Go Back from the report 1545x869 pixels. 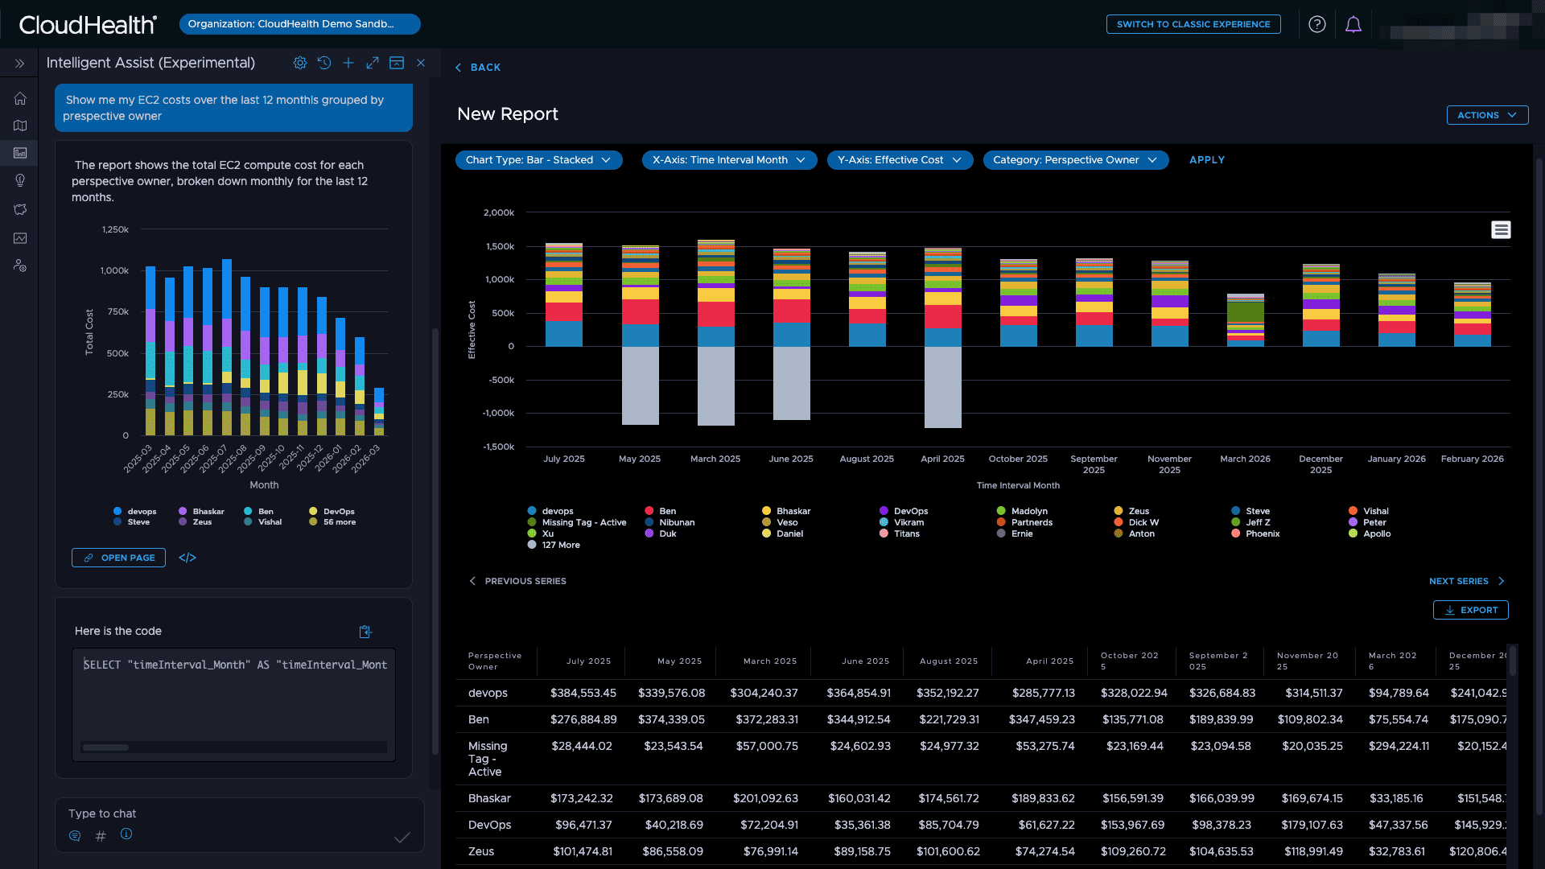point(478,68)
